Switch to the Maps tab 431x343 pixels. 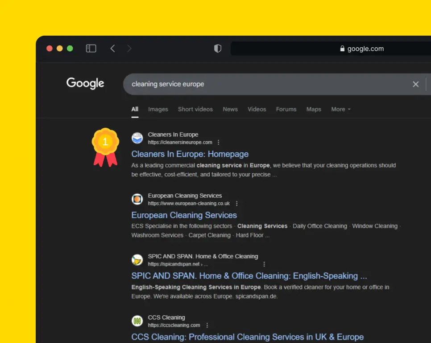(x=313, y=109)
